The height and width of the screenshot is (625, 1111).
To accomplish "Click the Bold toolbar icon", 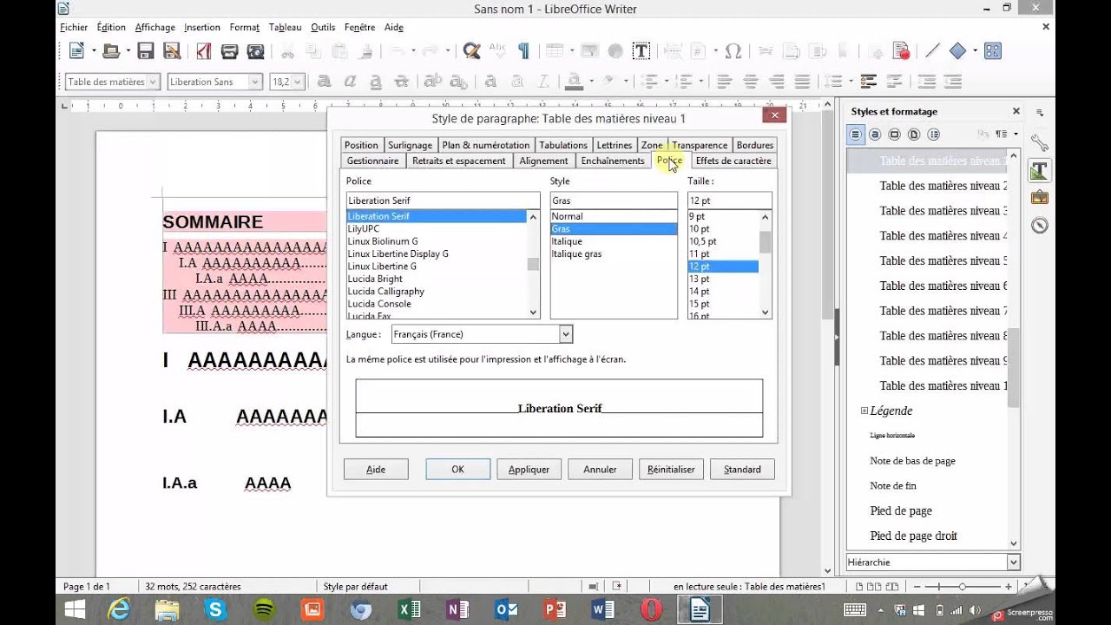I will point(324,82).
